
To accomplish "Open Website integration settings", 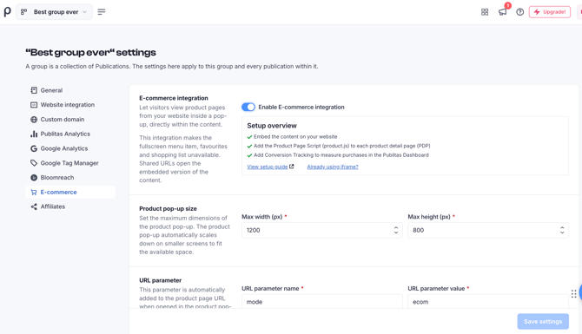I will coord(70,105).
